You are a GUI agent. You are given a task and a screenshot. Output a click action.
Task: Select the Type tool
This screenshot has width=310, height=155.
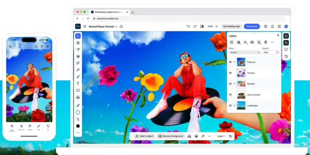click(x=78, y=83)
